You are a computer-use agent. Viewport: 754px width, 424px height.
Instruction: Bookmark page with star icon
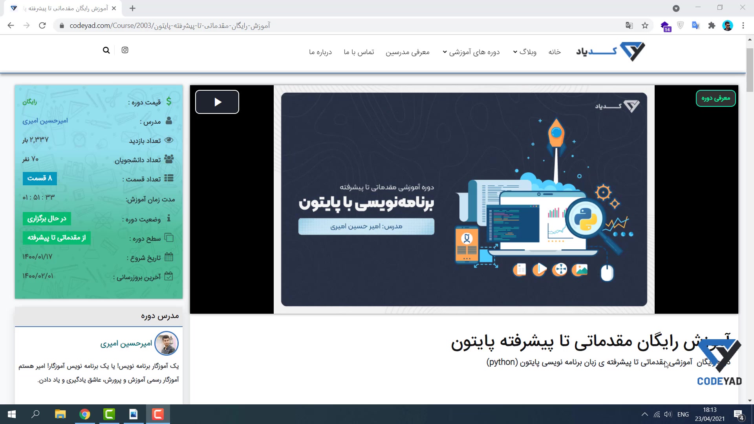(x=645, y=26)
